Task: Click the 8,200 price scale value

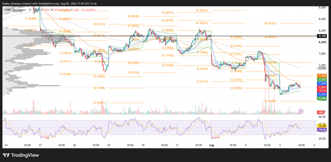Action: [x=322, y=31]
